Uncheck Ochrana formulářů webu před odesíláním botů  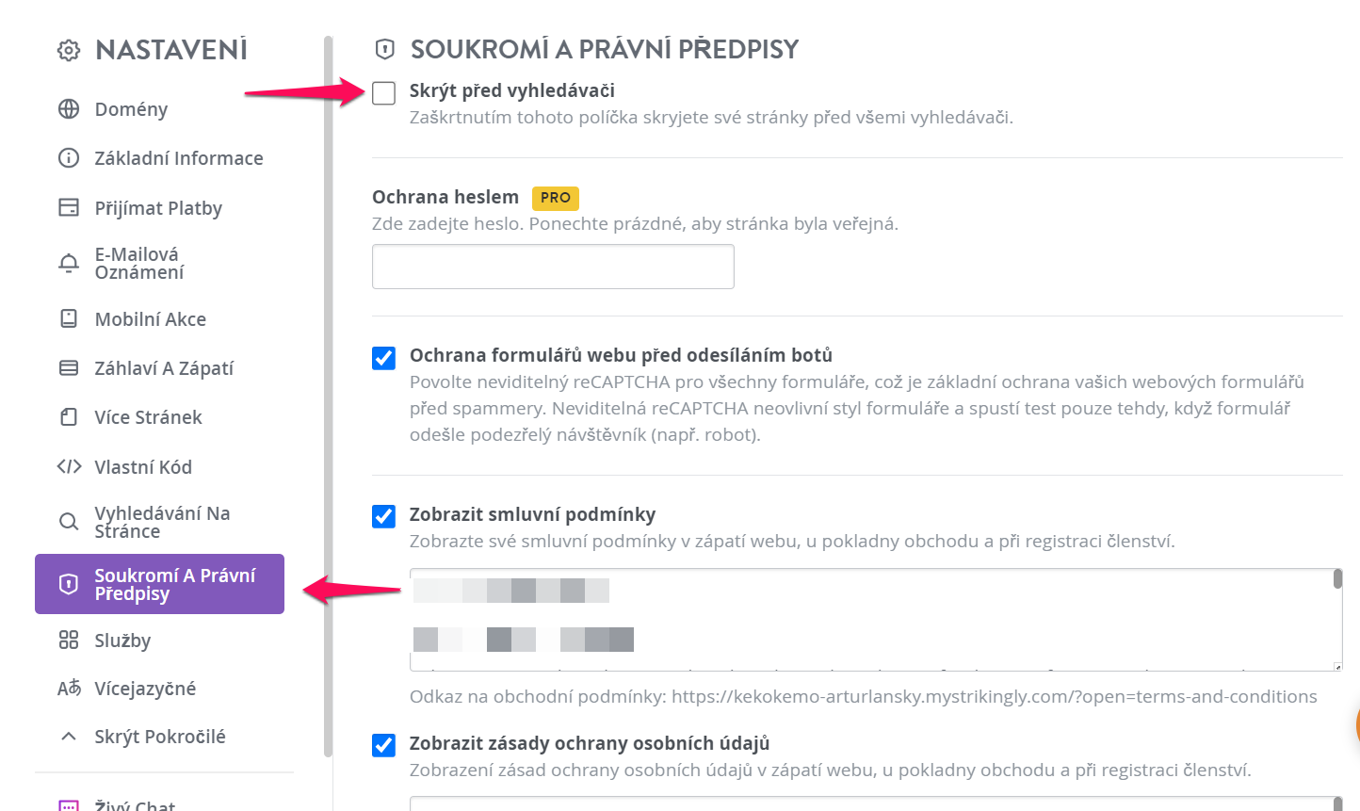(383, 358)
